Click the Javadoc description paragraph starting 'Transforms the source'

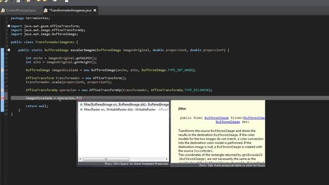click(x=221, y=141)
